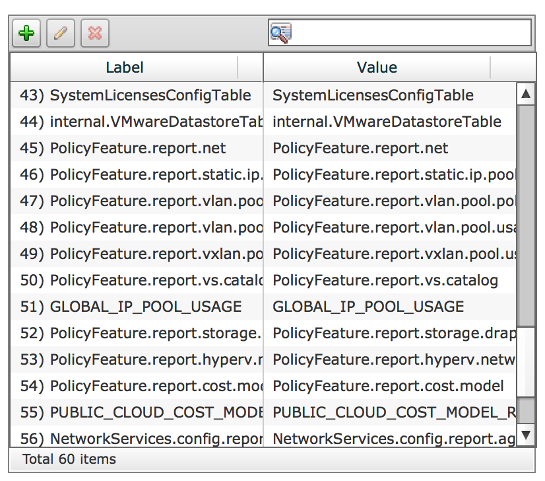The image size is (545, 481).
Task: Select row 51) GLOBAL_IP_POOL_USAGE label
Action: 136,307
